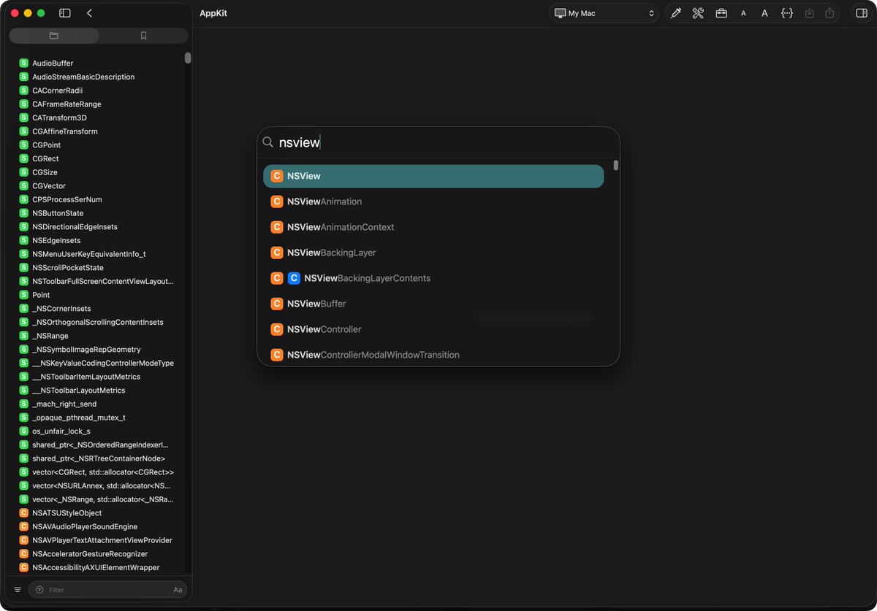Click the search results scrollbar
The image size is (877, 611).
[616, 165]
